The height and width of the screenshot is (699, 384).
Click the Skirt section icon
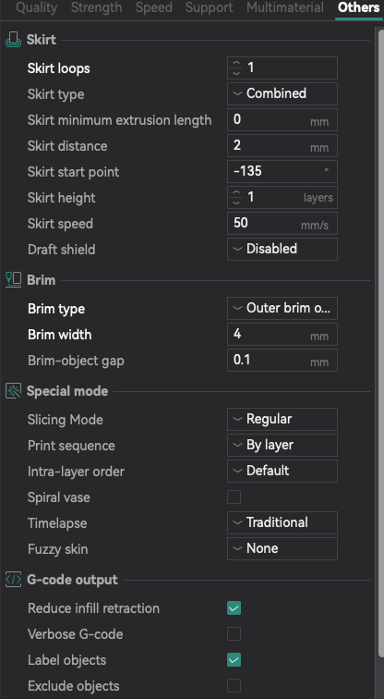(x=13, y=40)
